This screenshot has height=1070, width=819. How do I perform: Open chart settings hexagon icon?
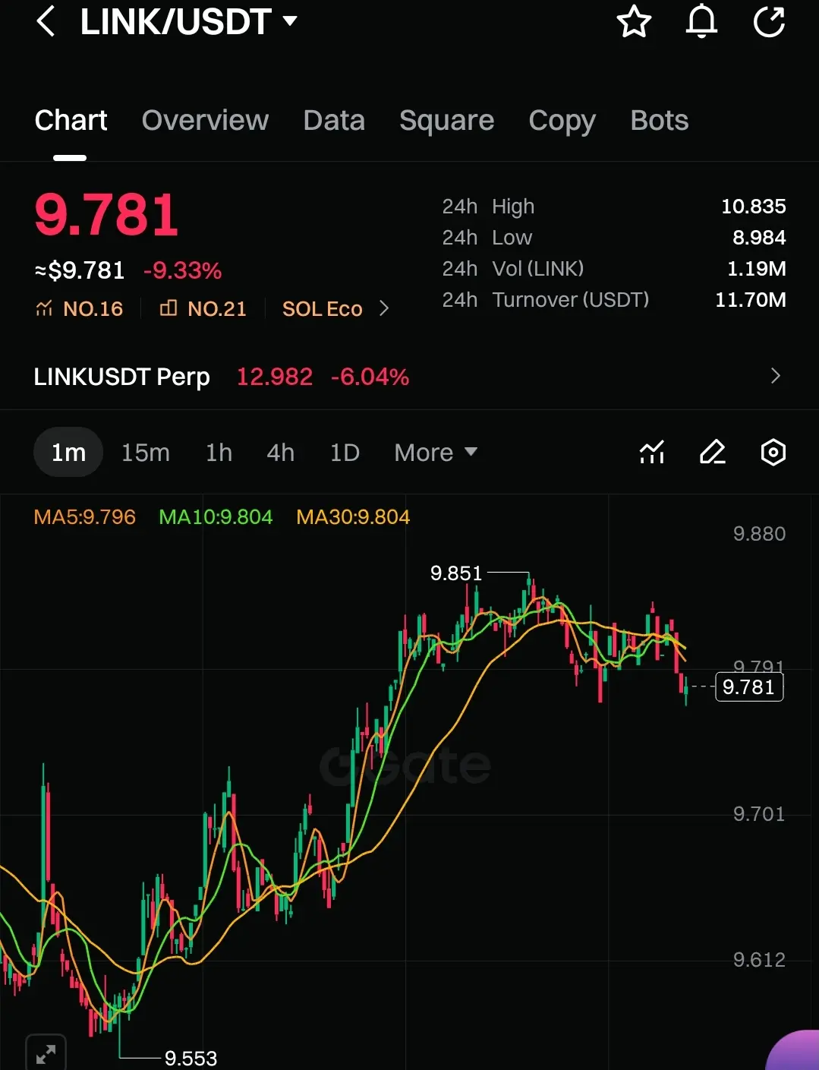pos(773,453)
